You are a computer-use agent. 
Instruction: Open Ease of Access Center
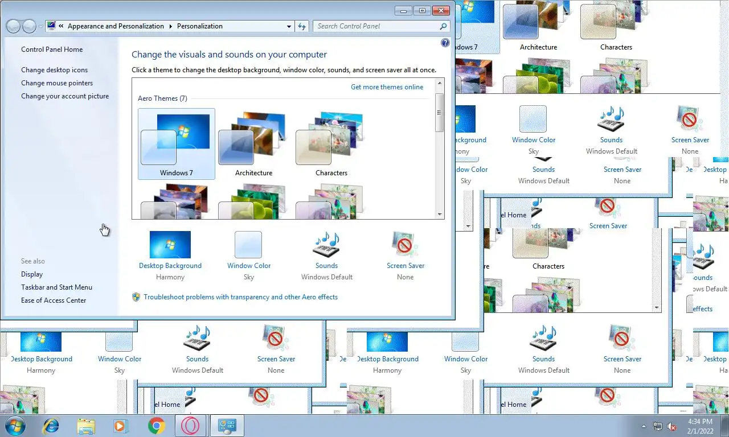click(54, 300)
